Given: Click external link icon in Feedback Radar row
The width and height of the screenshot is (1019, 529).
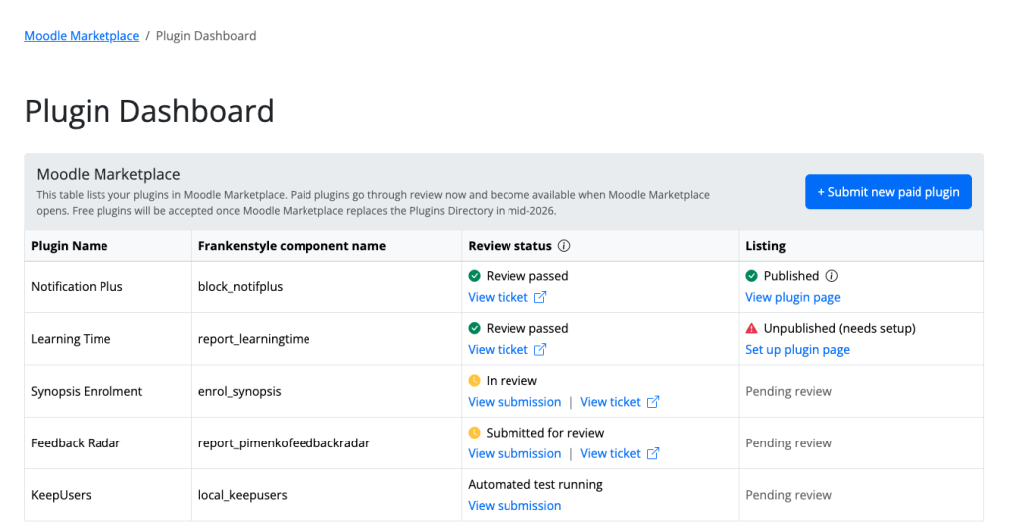Looking at the screenshot, I should pos(653,453).
